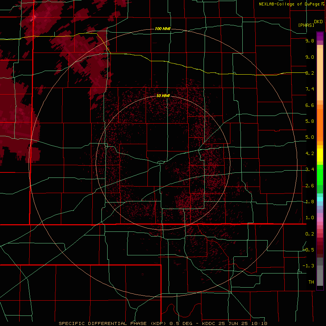Select the yellow segment of color bar
326x326 pixels.
(x=320, y=155)
